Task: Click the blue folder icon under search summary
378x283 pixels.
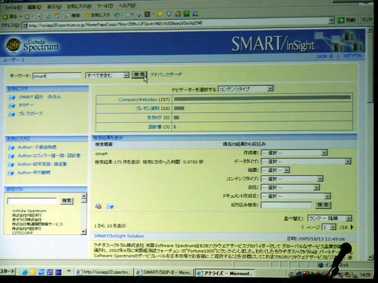Action: [110, 206]
